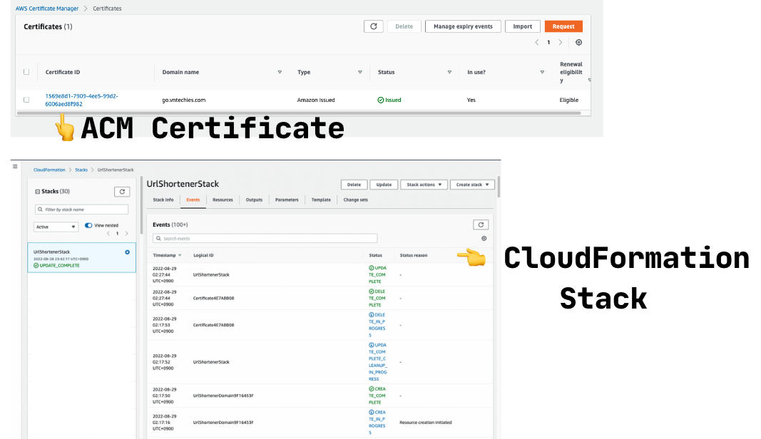
Task: Open the Active stack filter dropdown
Action: pos(56,227)
